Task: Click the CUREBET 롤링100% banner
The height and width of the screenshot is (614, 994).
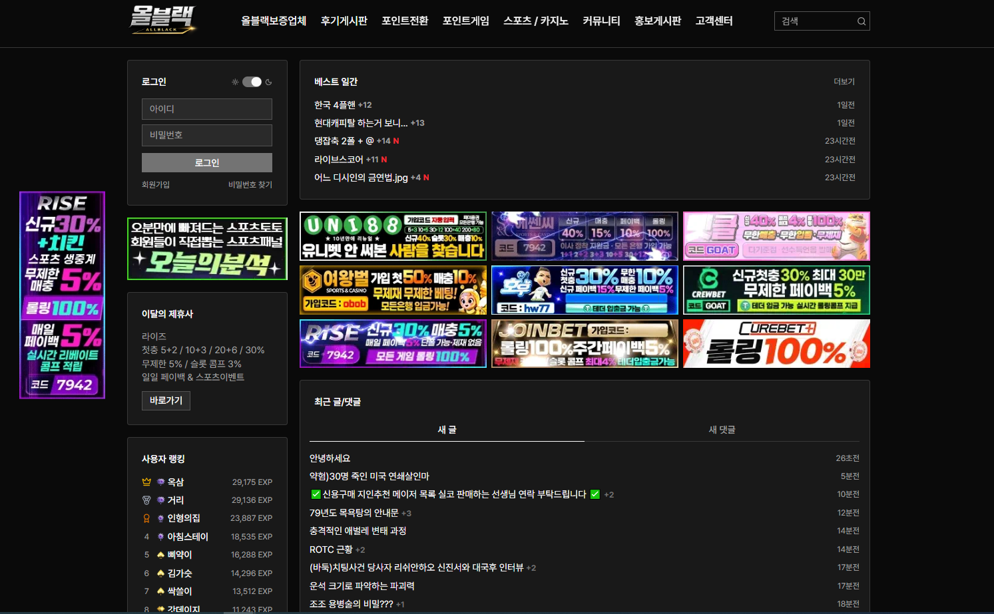Action: [776, 343]
